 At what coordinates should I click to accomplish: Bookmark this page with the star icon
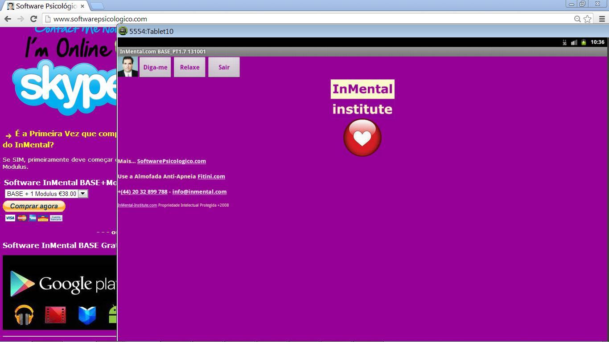[588, 19]
